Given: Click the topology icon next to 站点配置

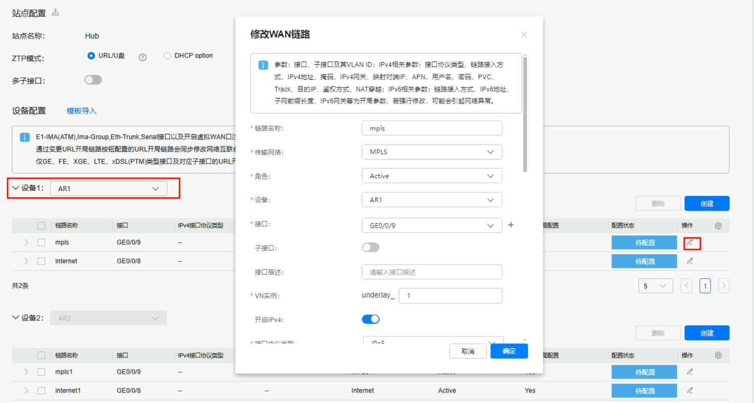Looking at the screenshot, I should (x=56, y=13).
